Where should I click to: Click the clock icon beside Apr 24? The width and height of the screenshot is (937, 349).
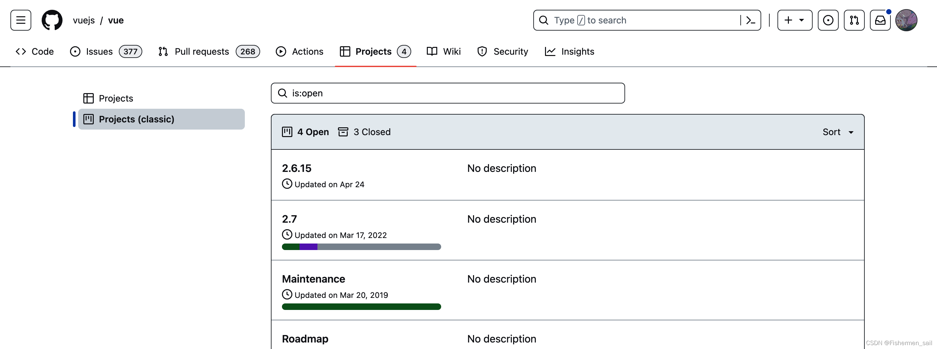tap(287, 184)
